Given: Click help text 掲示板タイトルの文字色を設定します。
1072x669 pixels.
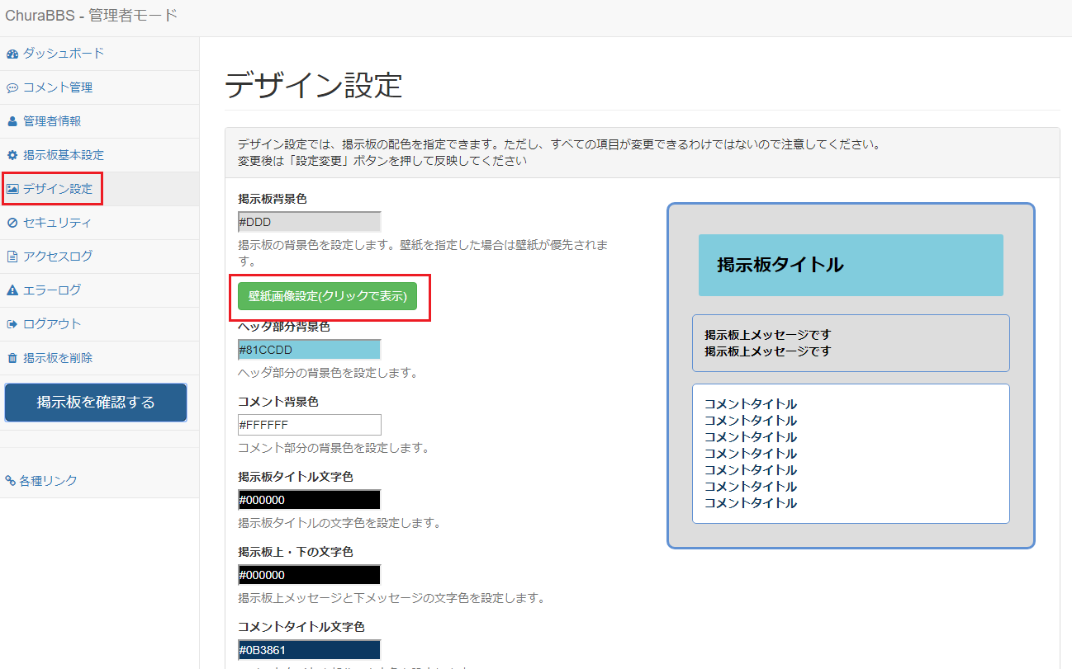Looking at the screenshot, I should (x=339, y=523).
